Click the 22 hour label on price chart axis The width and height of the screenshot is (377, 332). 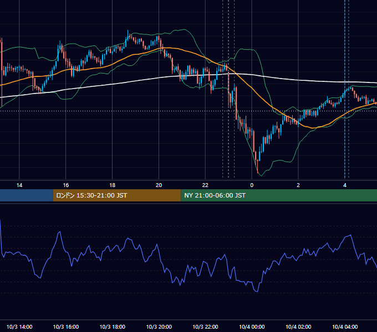pyautogui.click(x=205, y=185)
